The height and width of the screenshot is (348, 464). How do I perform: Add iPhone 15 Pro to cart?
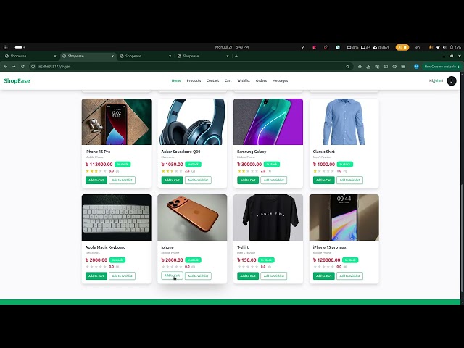pos(96,180)
